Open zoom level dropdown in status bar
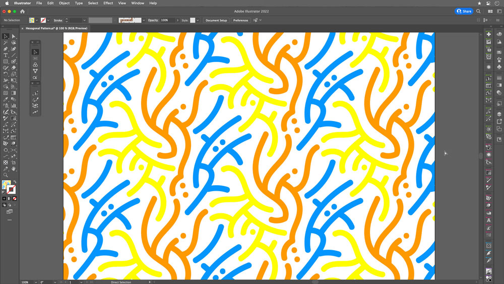Screen dimensions: 504x284 point(36,282)
